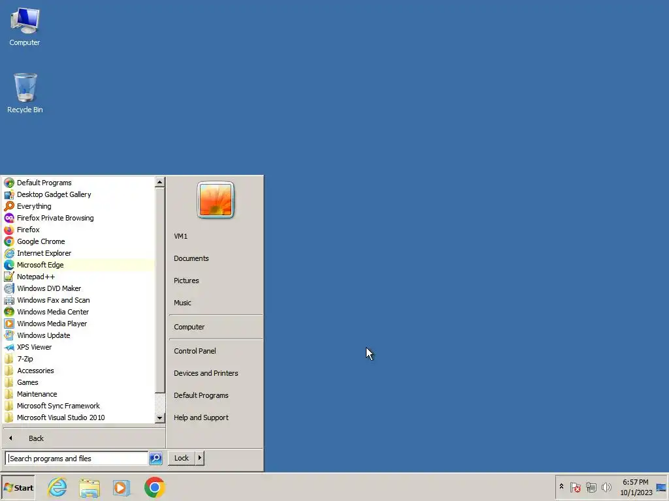Expand Microsoft Visual Studio 2010 folder

[x=79, y=417]
